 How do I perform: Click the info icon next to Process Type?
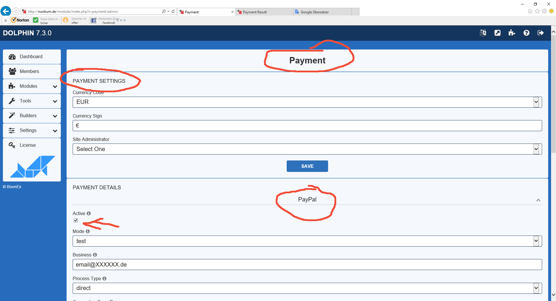[x=104, y=278]
